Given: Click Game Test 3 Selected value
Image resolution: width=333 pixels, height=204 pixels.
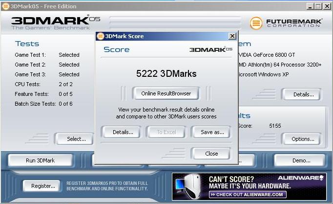Looking at the screenshot, I should click(69, 74).
